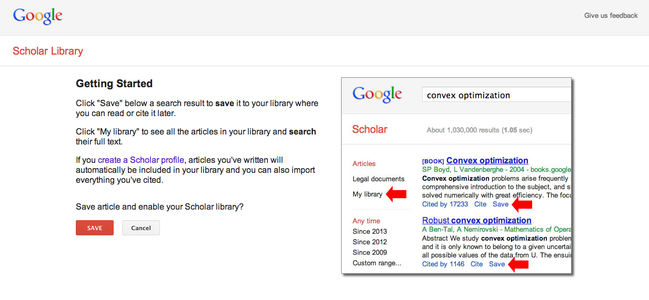The image size is (649, 300).
Task: Open the Give us feedback link
Action: 611,16
